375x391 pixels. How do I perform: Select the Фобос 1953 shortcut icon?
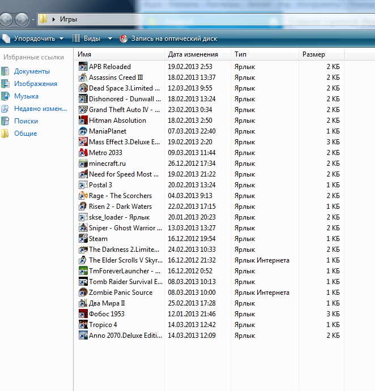(x=83, y=313)
